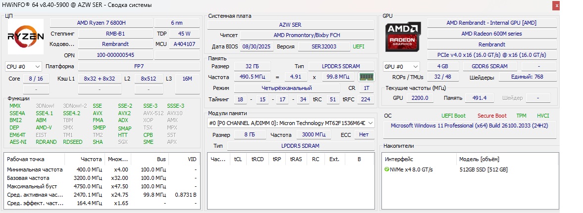Click the 512GB SSD [512 GB] model entry
Image resolution: width=583 pixels, height=213 pixels.
pos(483,170)
